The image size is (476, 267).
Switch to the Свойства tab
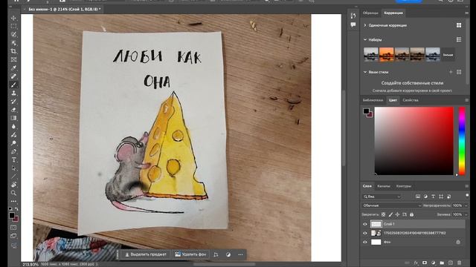coord(411,100)
